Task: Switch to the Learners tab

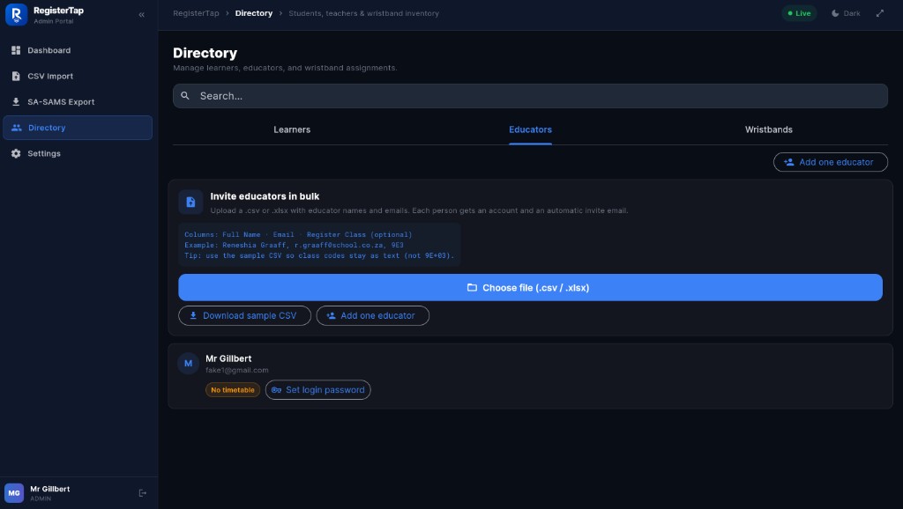Action: click(x=292, y=130)
